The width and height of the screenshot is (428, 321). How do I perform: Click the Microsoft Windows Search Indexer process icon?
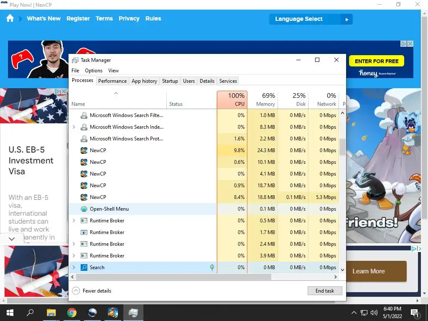tap(84, 127)
